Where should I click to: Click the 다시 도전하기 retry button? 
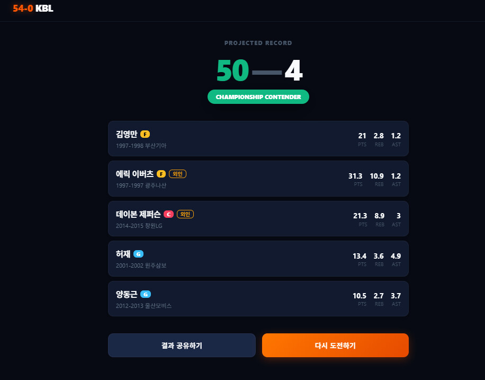(335, 346)
